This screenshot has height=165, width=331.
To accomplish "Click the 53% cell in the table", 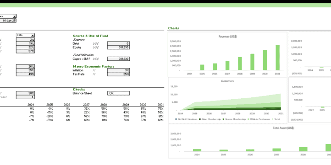I will 161,112.
